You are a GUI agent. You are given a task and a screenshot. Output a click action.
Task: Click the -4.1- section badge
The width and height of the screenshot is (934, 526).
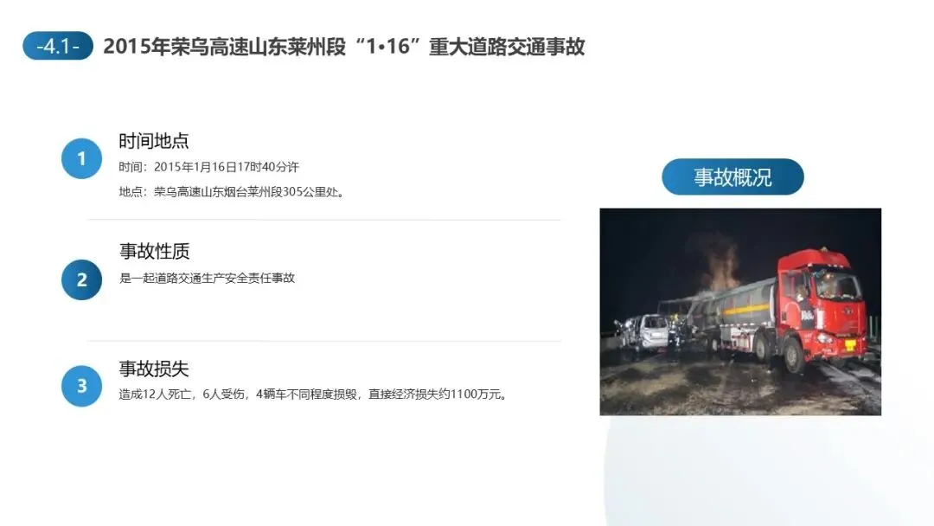tap(58, 46)
